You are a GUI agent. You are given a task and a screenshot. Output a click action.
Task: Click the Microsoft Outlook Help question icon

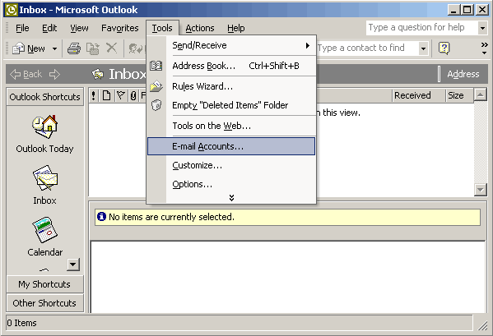[x=444, y=48]
